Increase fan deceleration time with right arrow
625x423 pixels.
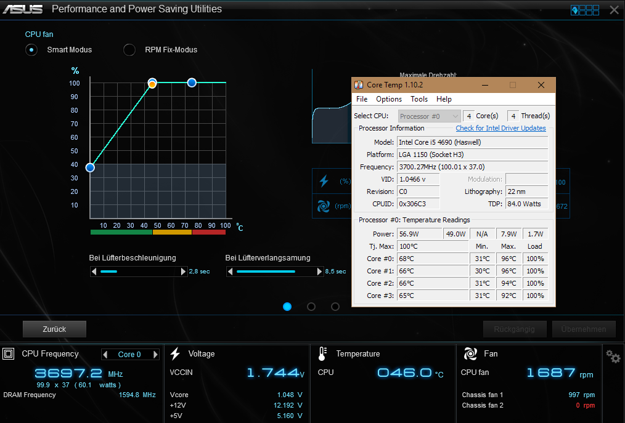[319, 272]
